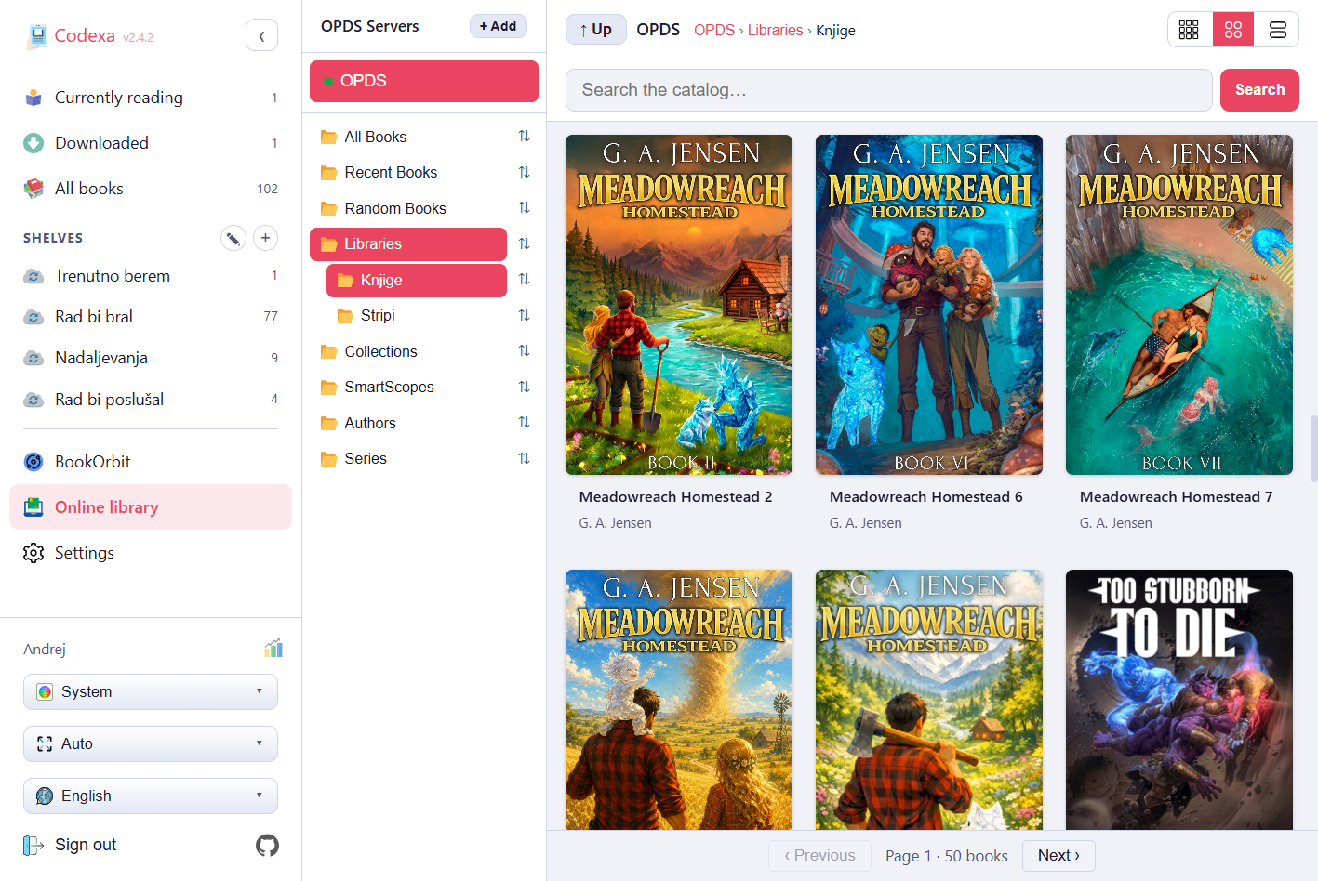
Task: Toggle sort arrows for Series
Action: 525,459
